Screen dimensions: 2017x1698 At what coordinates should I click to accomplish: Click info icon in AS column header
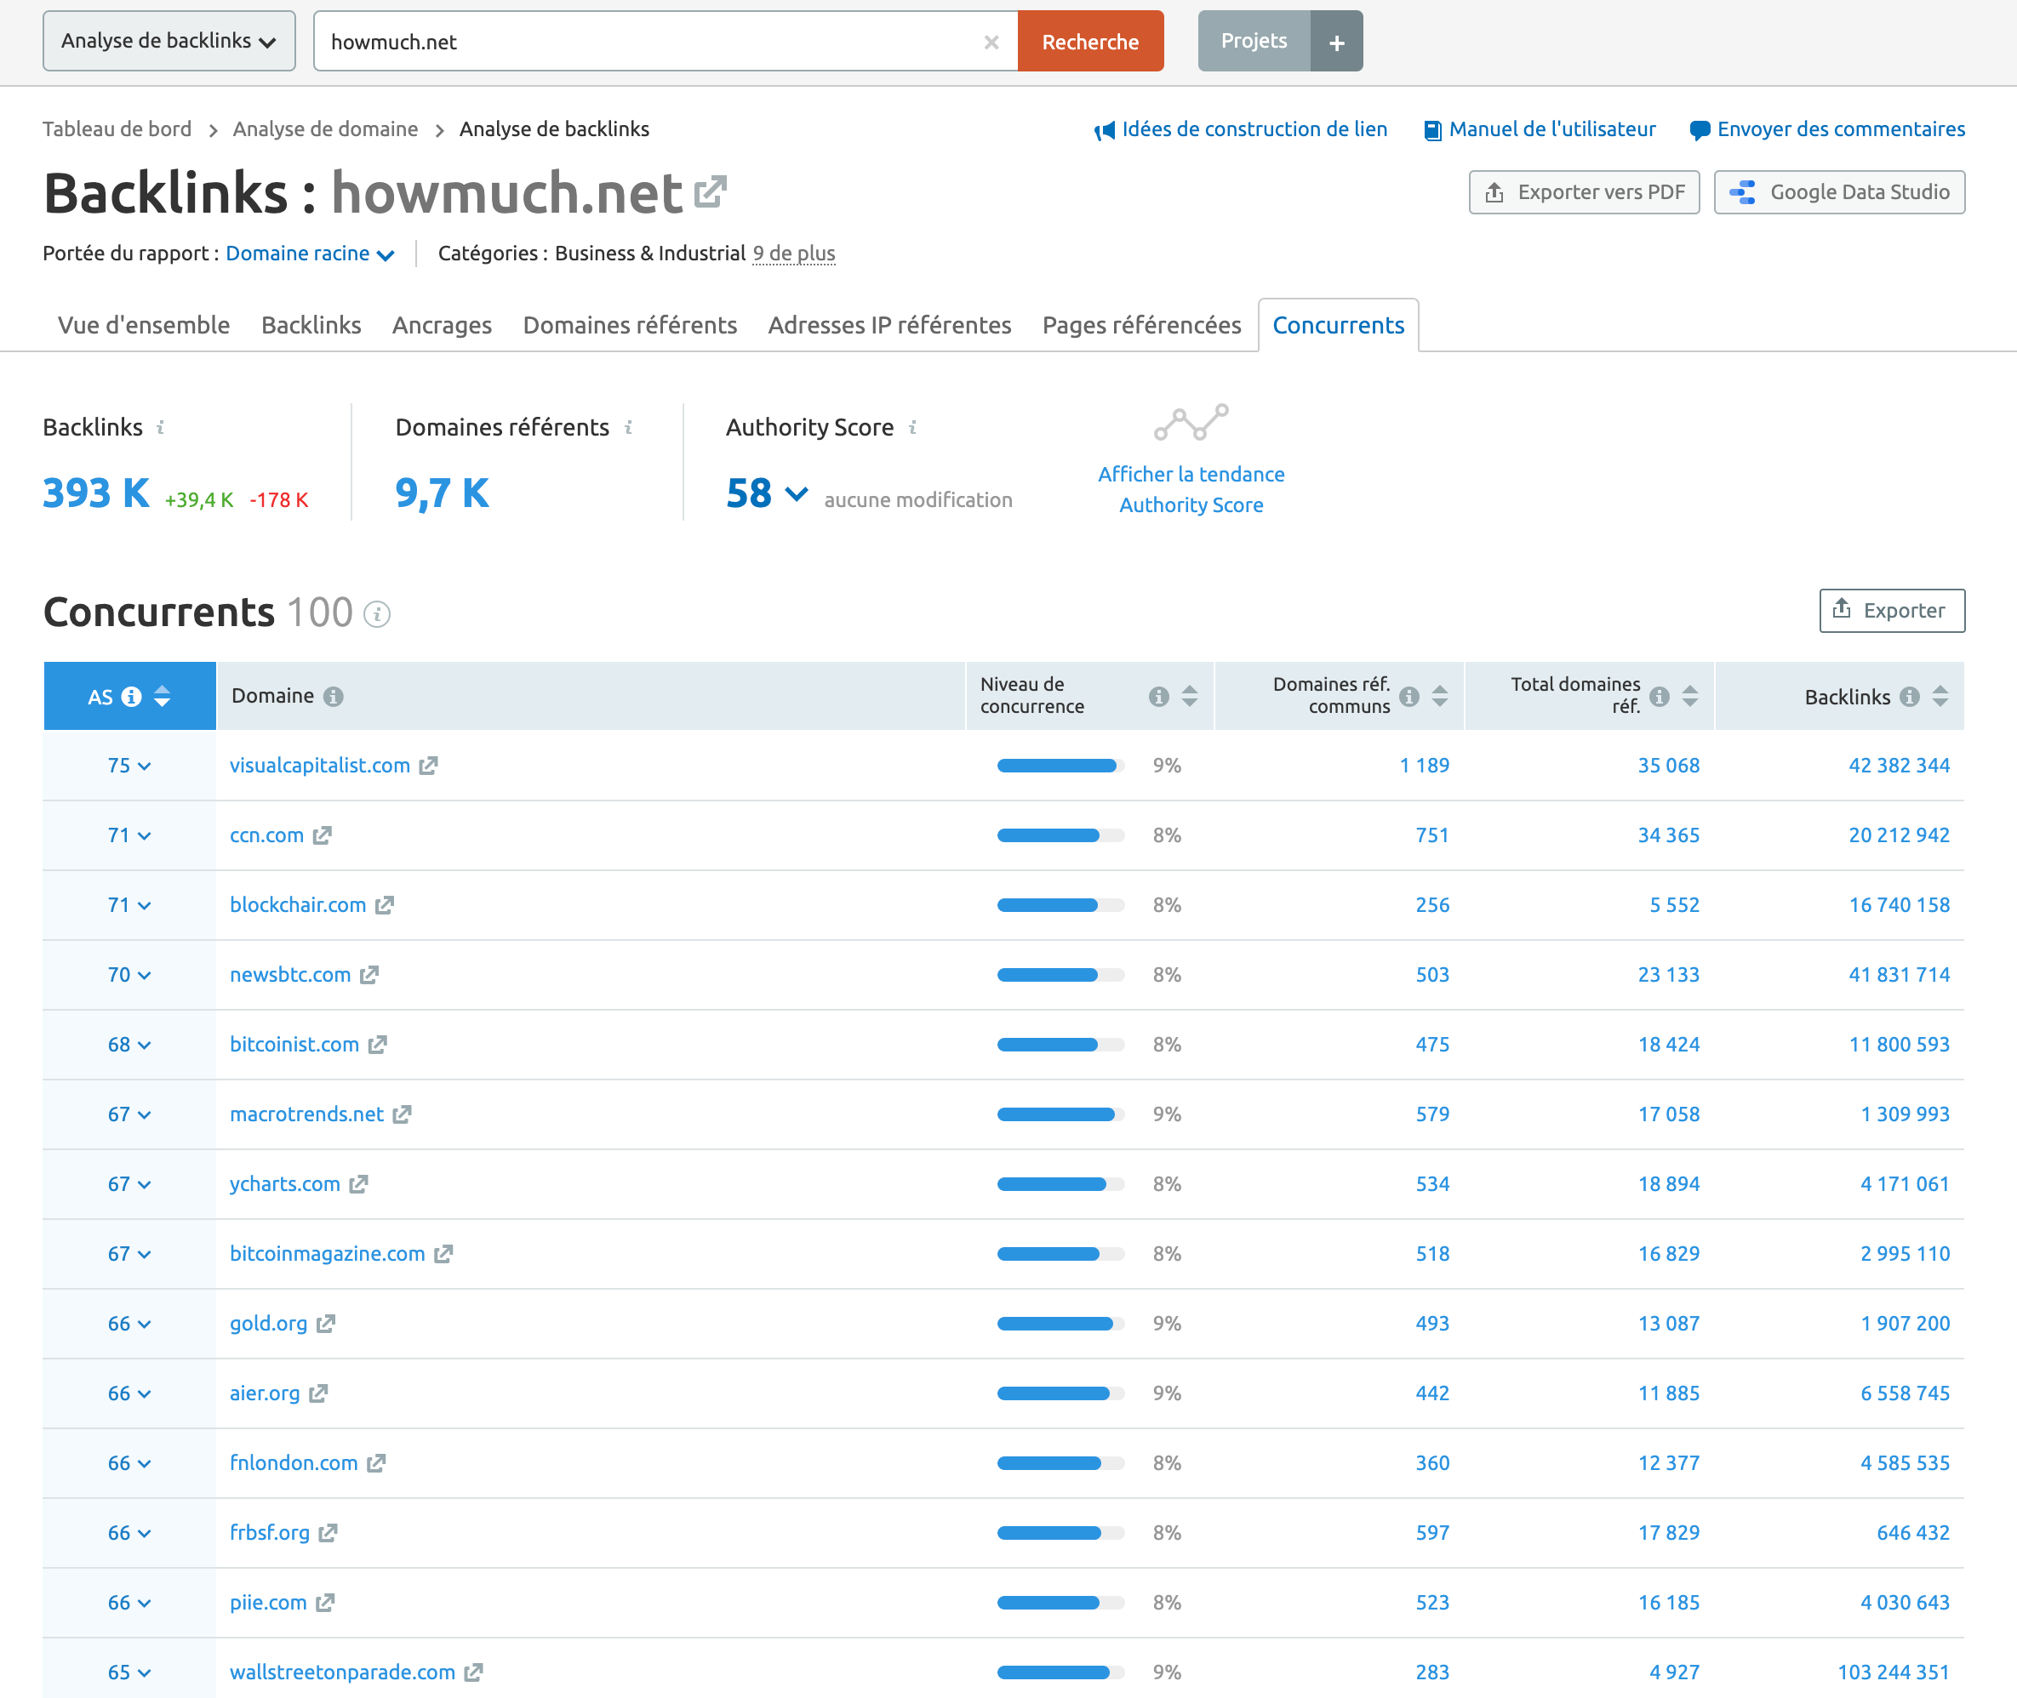pos(132,696)
